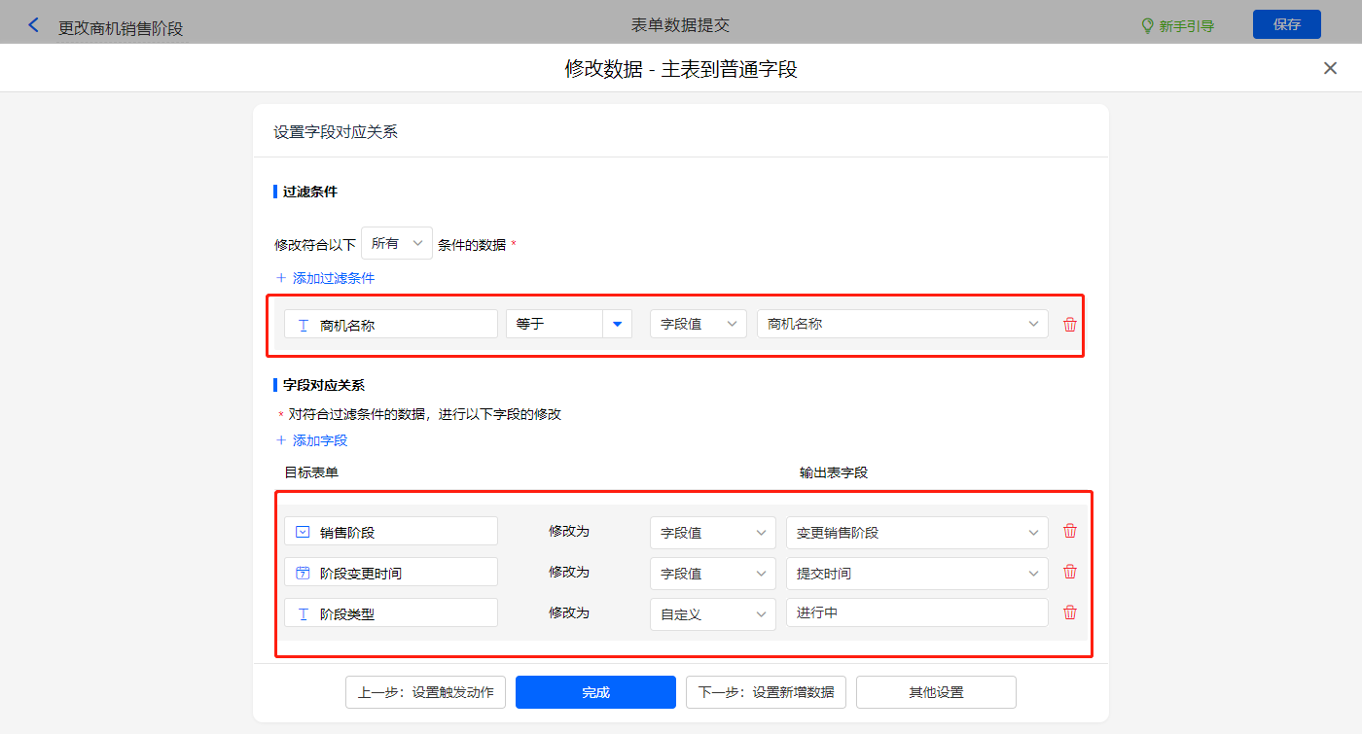Click the blue 完成 button
Viewport: 1362px width, 734px height.
point(595,692)
